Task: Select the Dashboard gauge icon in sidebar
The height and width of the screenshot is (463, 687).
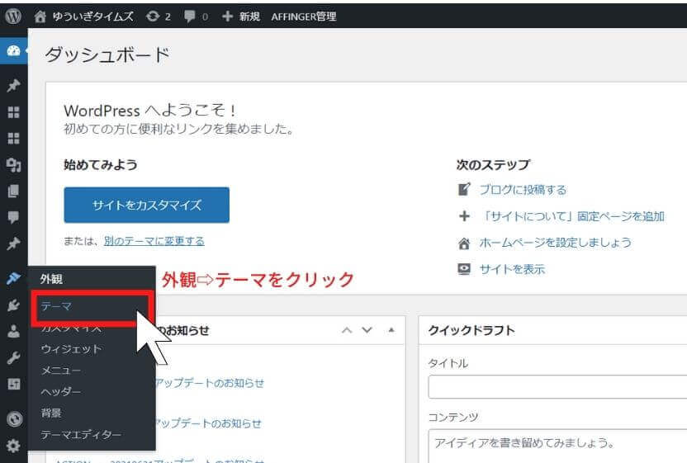Action: point(13,51)
